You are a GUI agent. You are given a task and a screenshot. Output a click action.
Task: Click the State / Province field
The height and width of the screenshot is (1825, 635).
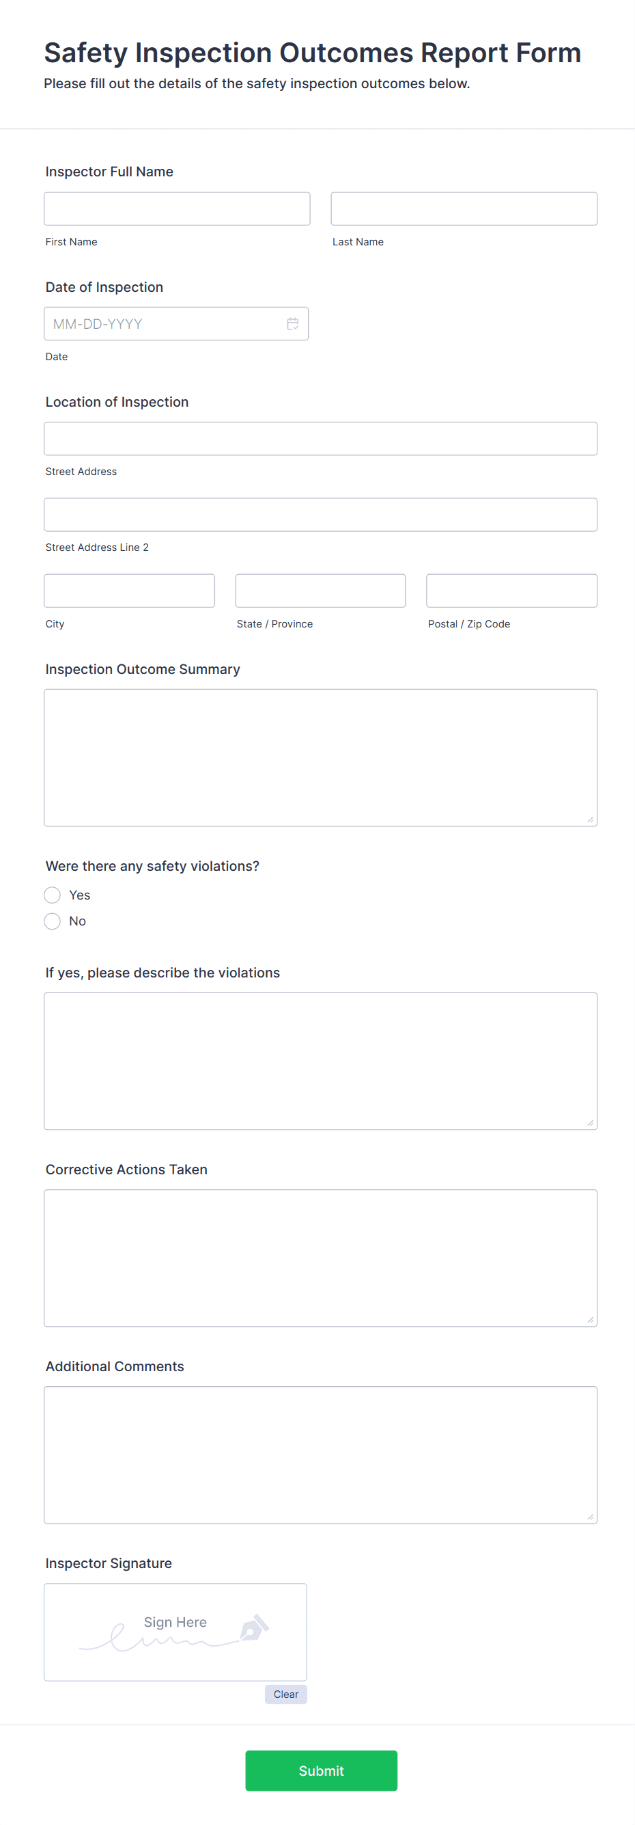click(320, 590)
